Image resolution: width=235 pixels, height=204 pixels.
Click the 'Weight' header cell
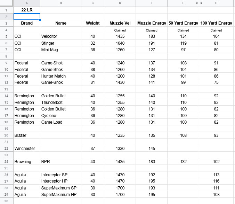click(x=92, y=23)
